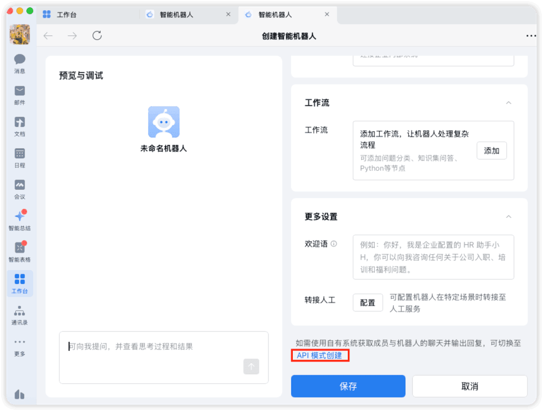Click the 添加工作流，让机器人处理复杂流程 text
This screenshot has height=411, width=543.
pos(414,139)
